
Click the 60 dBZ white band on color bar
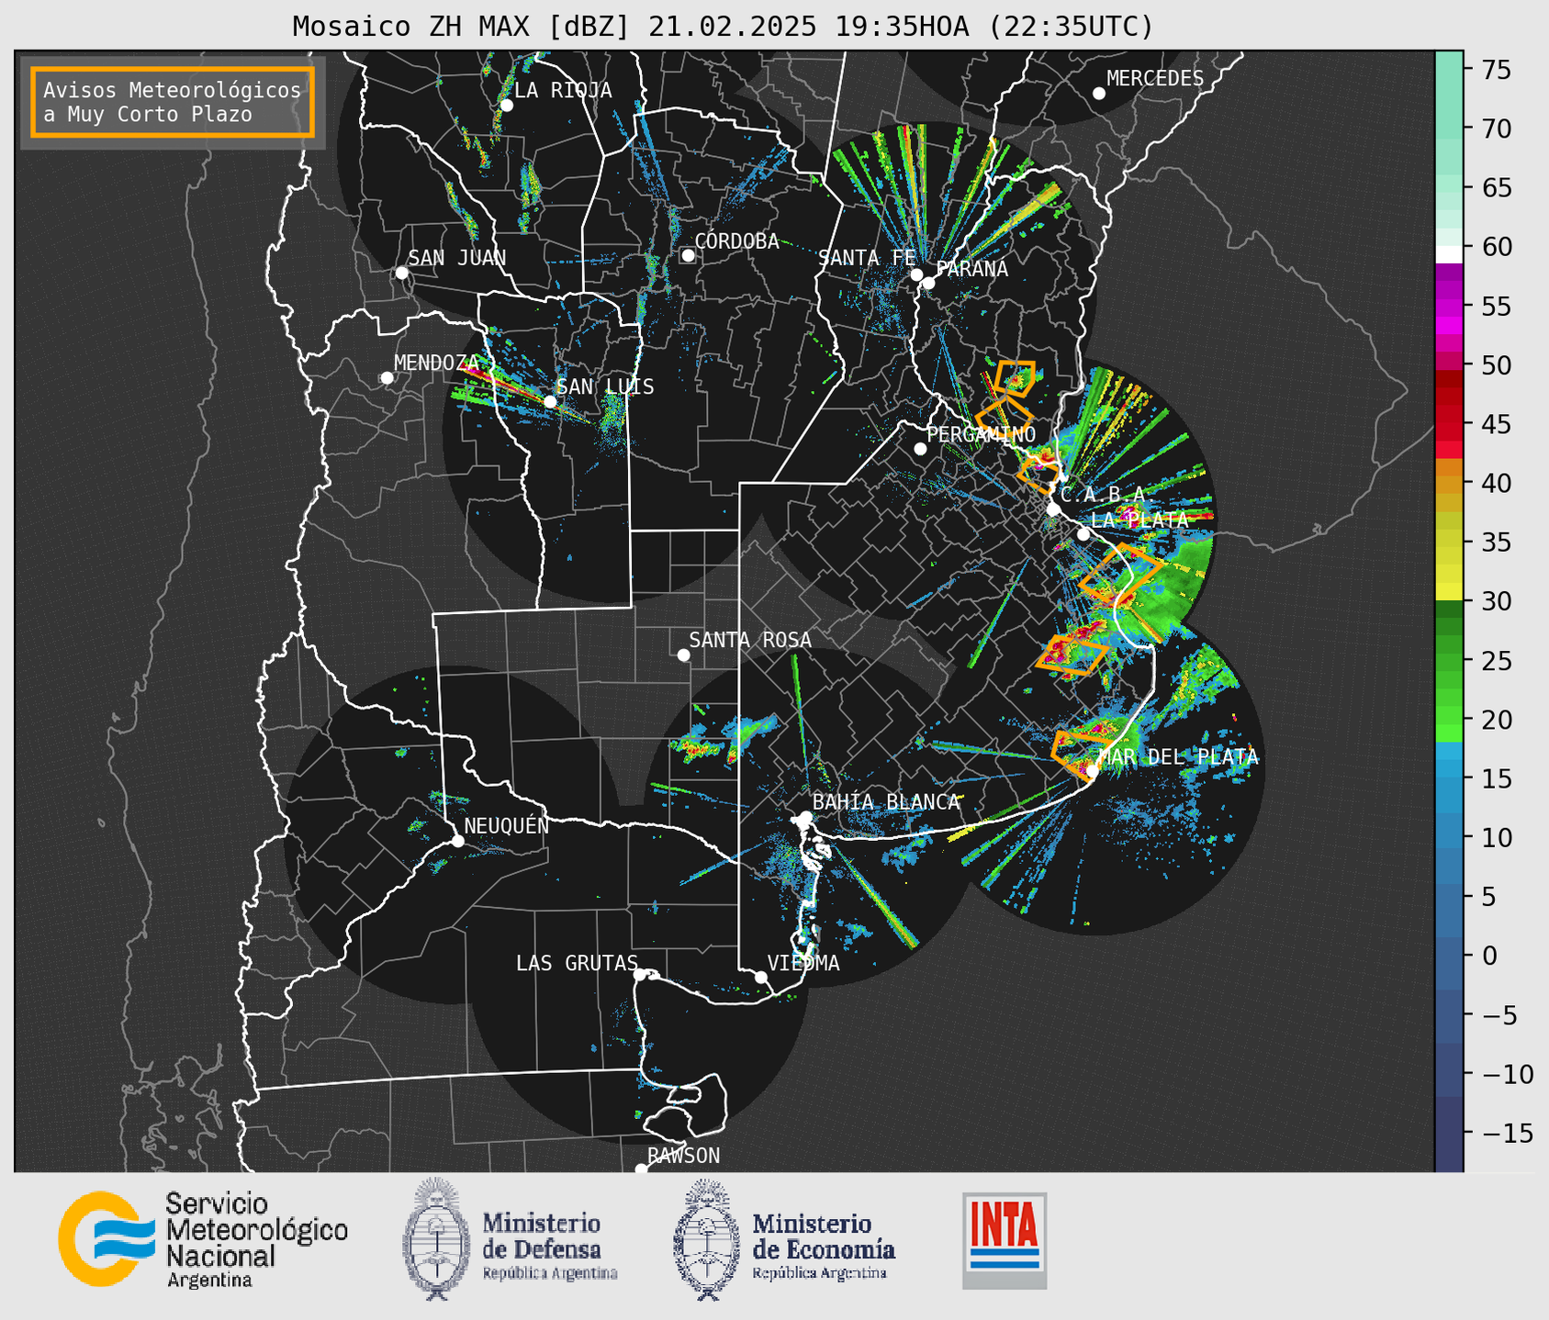click(x=1449, y=254)
